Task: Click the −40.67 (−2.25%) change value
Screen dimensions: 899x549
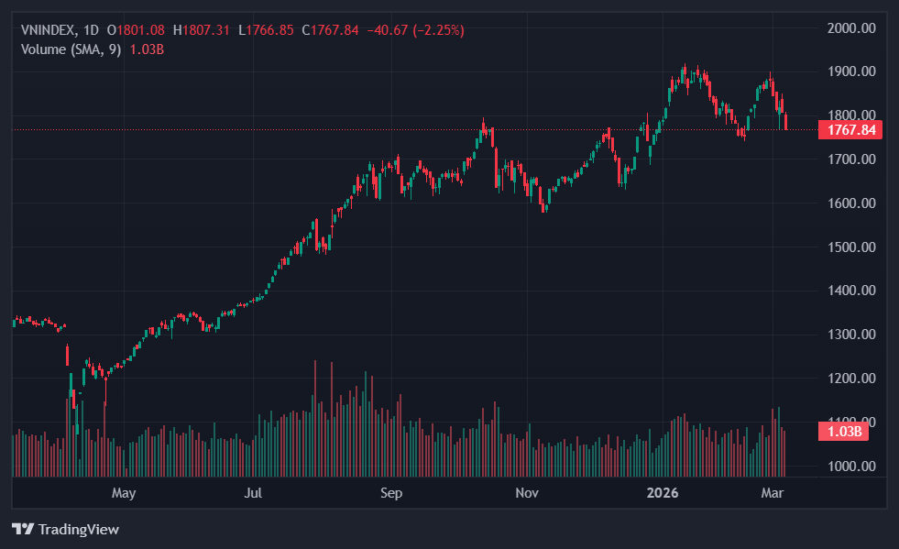Action: coord(415,30)
